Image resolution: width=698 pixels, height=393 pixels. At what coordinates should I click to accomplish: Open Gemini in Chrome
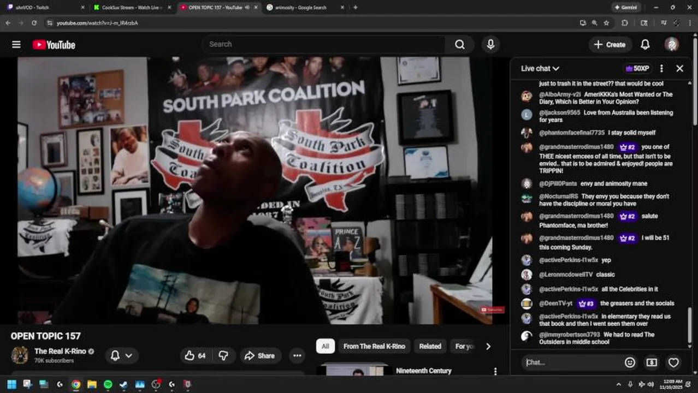click(626, 8)
